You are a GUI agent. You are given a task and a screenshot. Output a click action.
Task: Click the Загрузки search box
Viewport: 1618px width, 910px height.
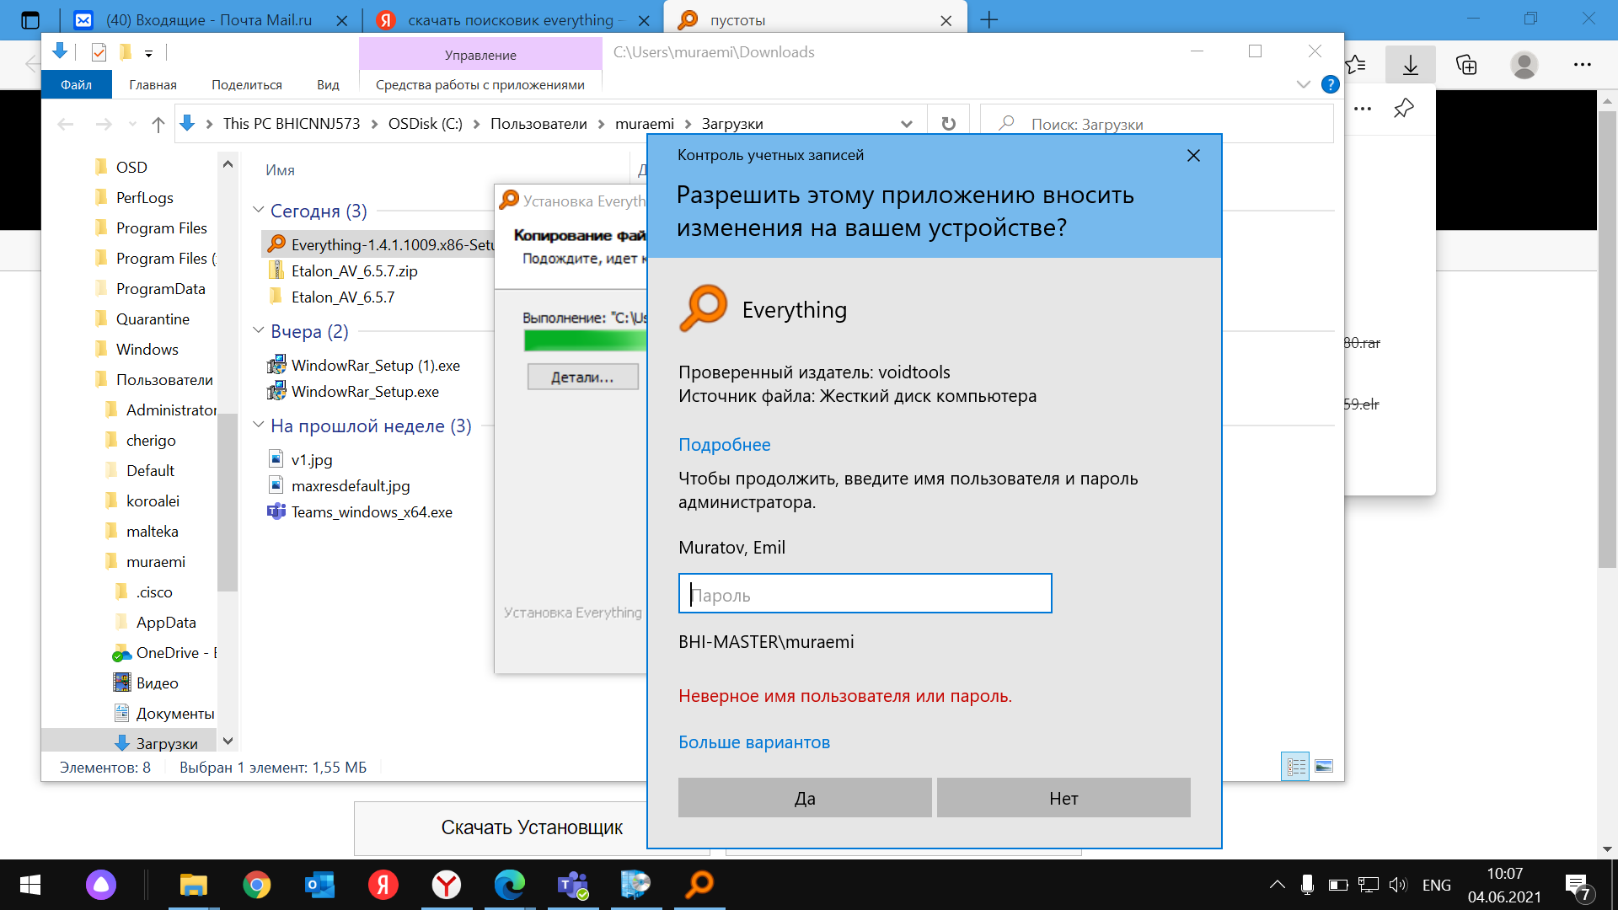[x=1156, y=124]
